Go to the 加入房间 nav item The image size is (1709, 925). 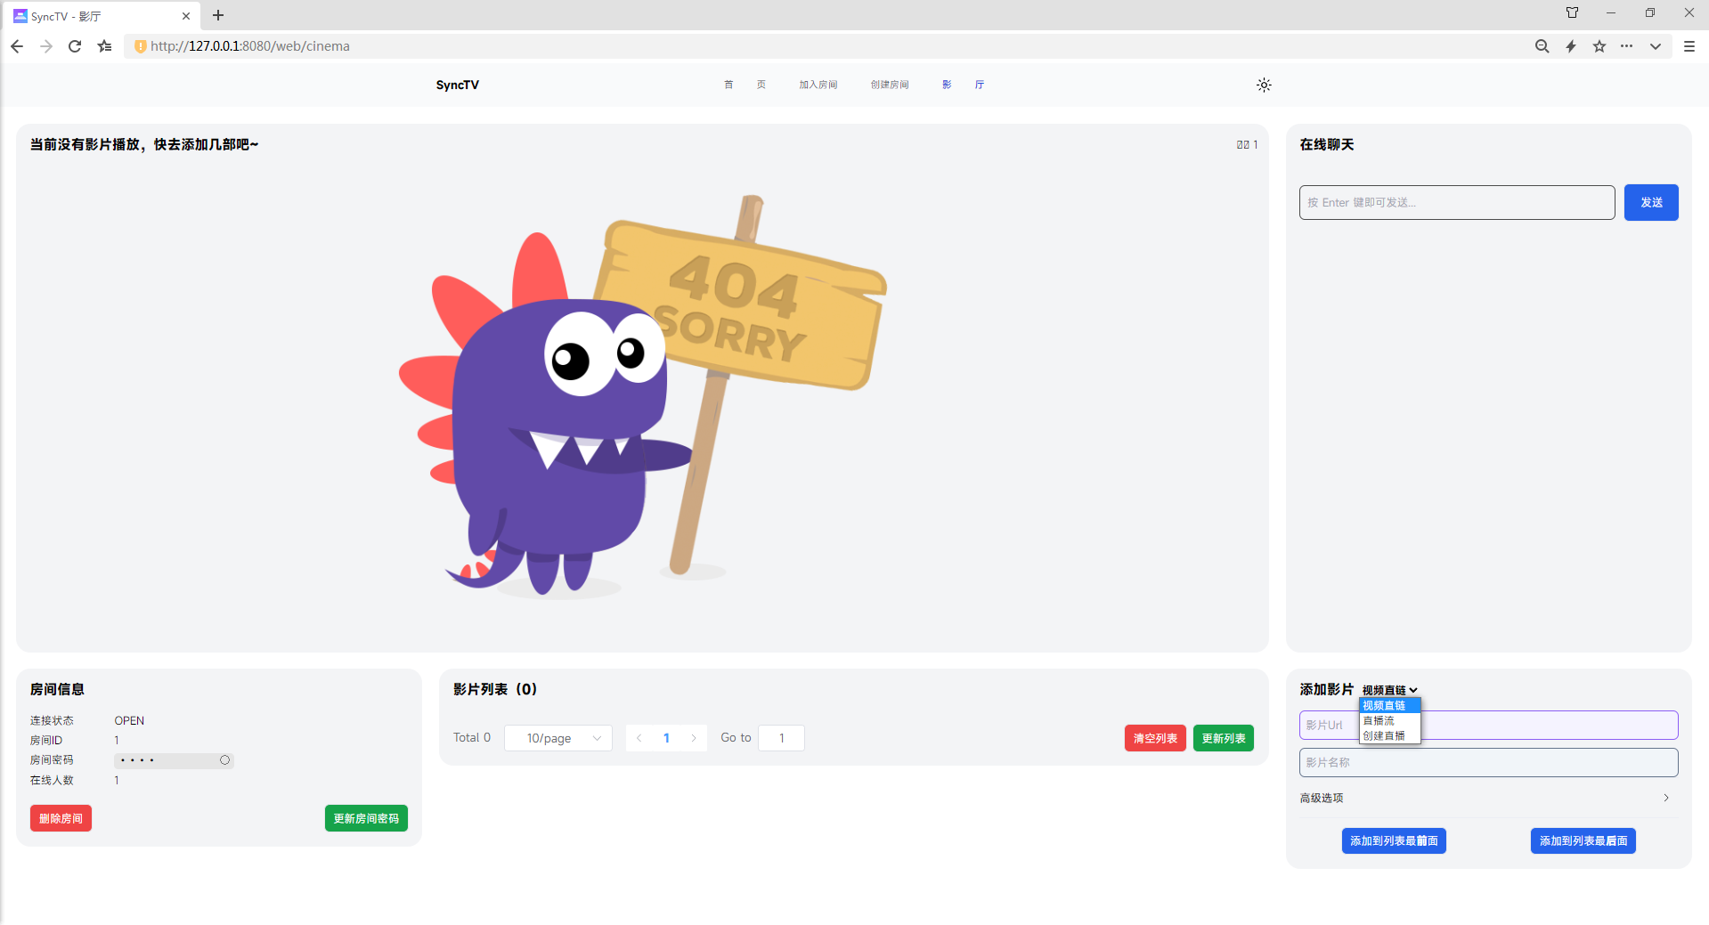pos(818,85)
